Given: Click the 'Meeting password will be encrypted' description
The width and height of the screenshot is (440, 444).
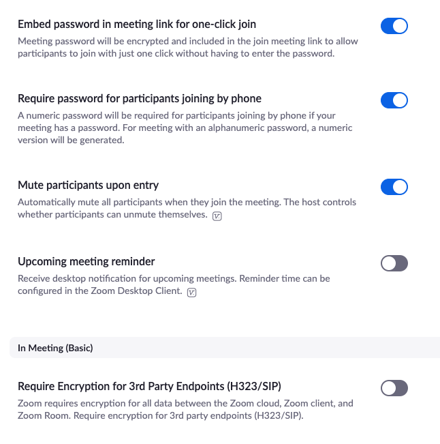Looking at the screenshot, I should 188,47.
